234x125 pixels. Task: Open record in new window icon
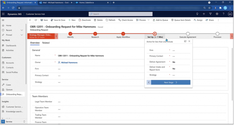[x=36, y=20]
